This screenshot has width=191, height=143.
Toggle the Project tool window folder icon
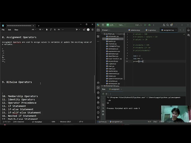click(x=98, y=30)
